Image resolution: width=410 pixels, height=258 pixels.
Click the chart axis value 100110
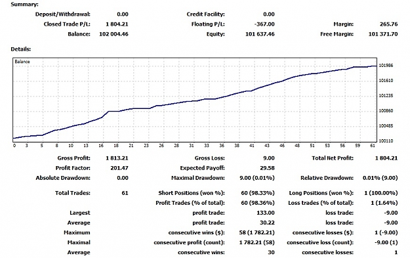[386, 141]
